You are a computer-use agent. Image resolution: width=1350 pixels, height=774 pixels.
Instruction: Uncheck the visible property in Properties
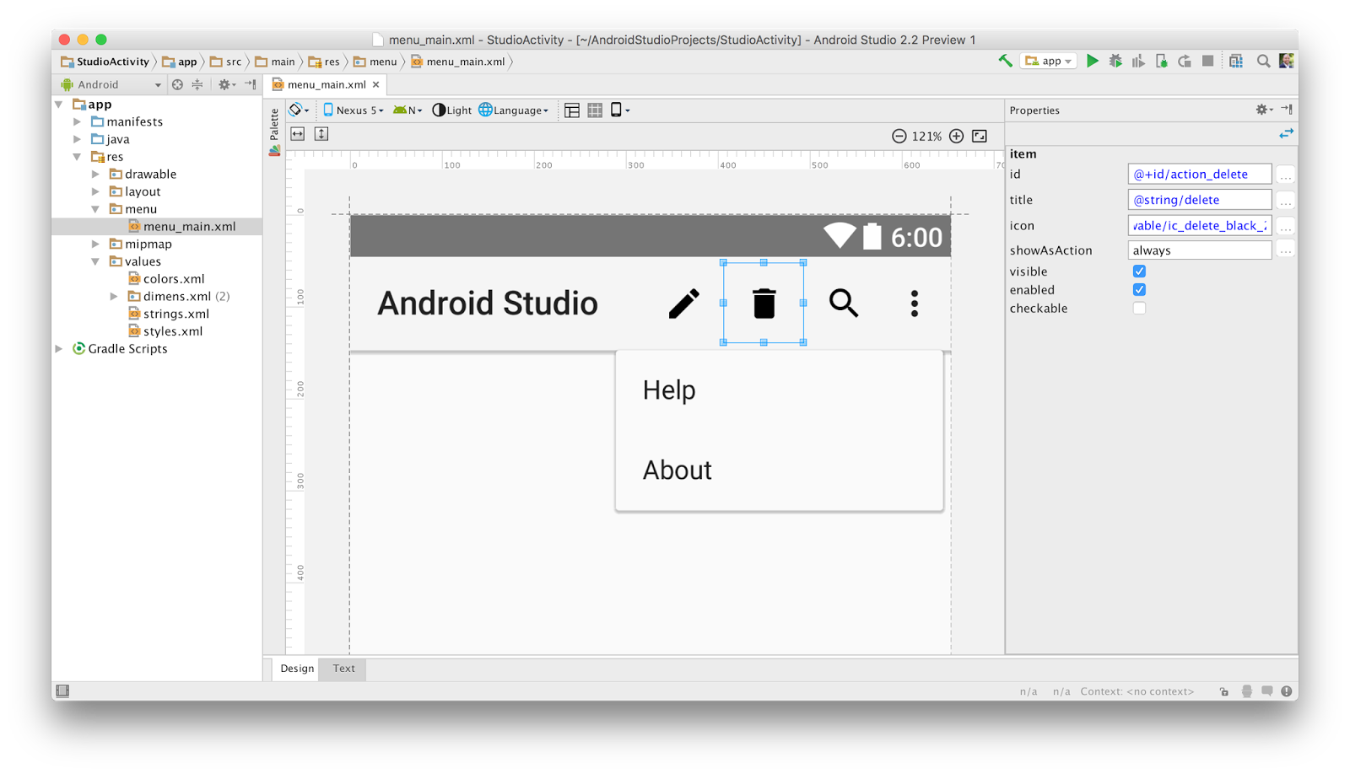[1139, 271]
